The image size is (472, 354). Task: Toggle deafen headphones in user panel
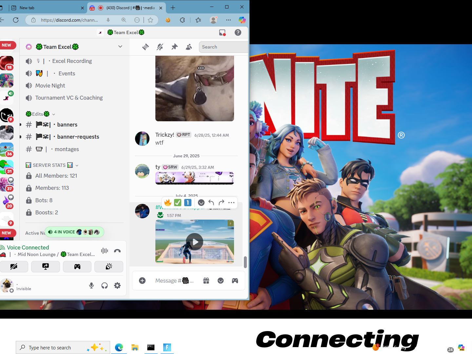tap(105, 285)
